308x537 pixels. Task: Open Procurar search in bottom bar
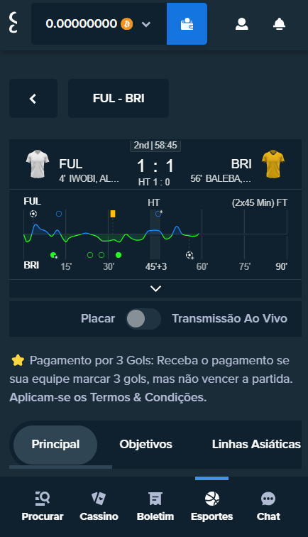[43, 506]
